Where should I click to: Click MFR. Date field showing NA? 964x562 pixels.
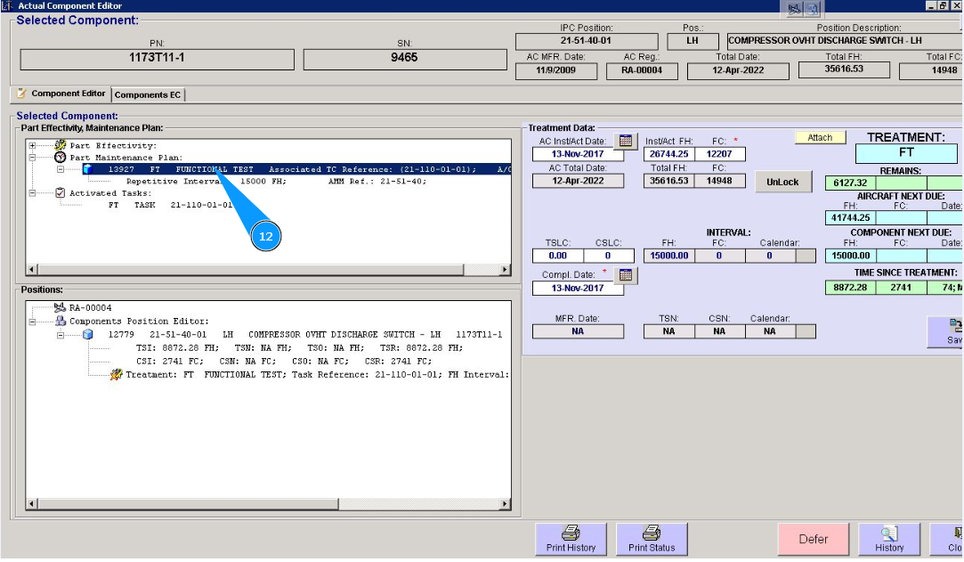point(578,331)
